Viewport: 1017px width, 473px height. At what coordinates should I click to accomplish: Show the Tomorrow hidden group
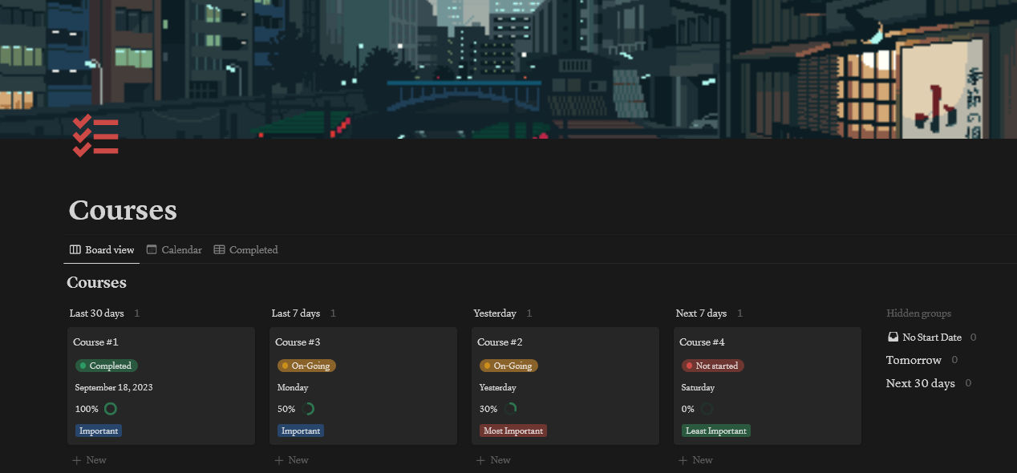(x=922, y=360)
